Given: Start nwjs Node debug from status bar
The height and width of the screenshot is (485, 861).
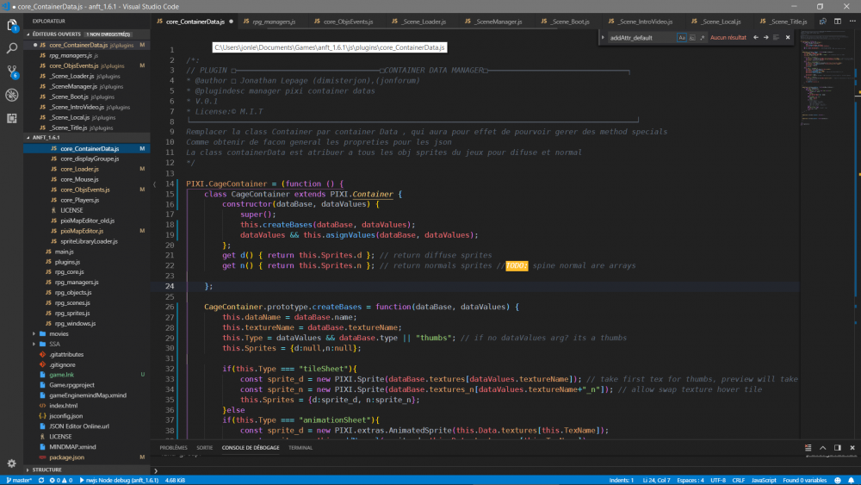Looking at the screenshot, I should coord(119,480).
